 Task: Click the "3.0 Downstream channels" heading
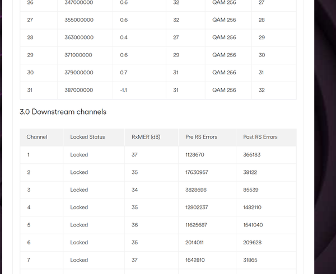[x=63, y=112]
